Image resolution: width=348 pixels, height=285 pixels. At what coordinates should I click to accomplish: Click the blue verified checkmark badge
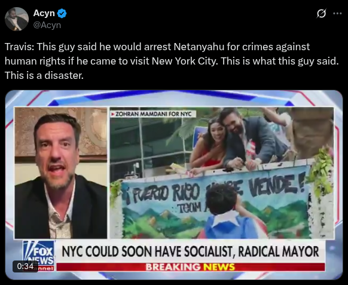(62, 13)
